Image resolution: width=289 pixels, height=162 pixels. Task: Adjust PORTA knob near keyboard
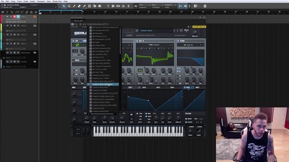point(190,131)
